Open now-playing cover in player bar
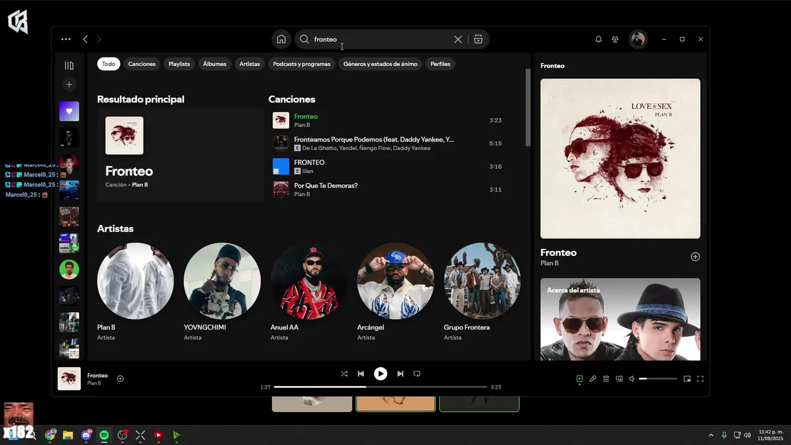 69,379
